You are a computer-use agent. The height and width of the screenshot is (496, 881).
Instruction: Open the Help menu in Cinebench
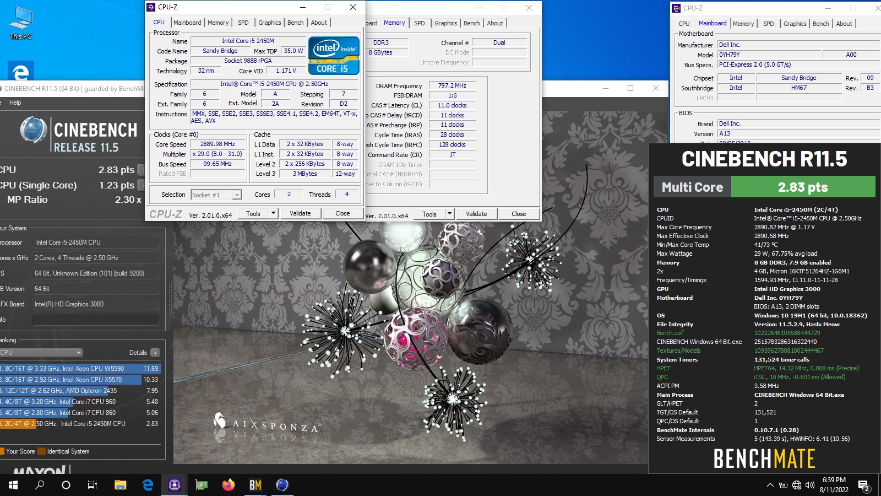coord(15,103)
